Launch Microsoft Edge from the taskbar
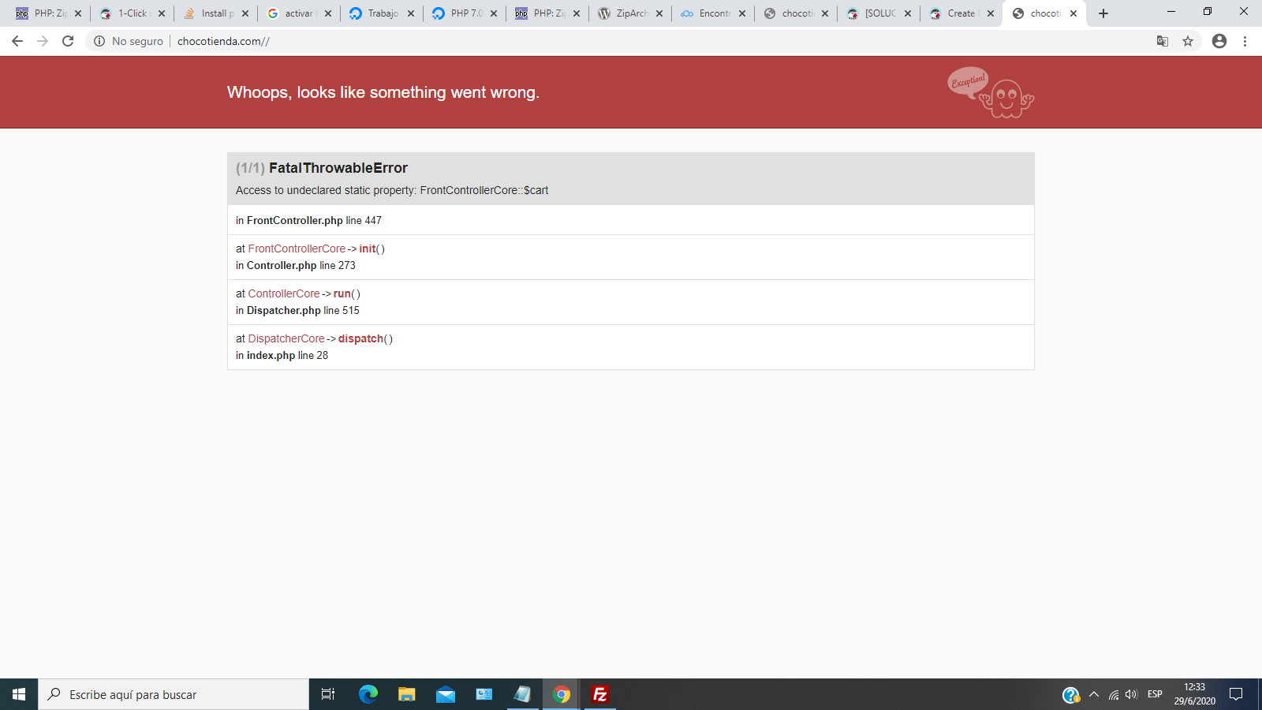 368,694
